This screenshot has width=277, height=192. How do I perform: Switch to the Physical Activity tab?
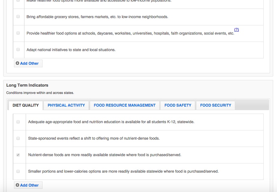pyautogui.click(x=66, y=105)
